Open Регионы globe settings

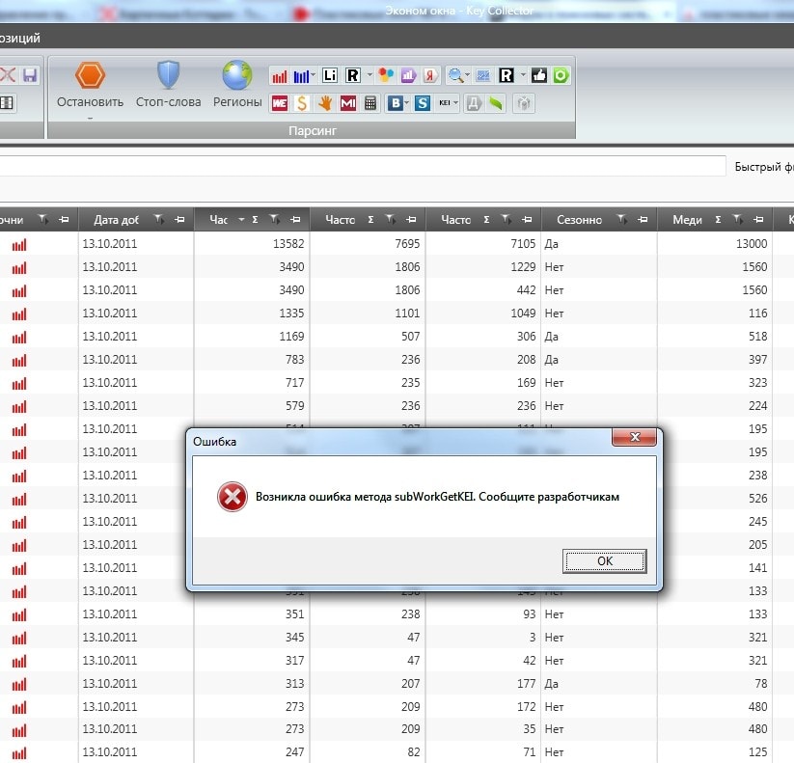(x=237, y=84)
